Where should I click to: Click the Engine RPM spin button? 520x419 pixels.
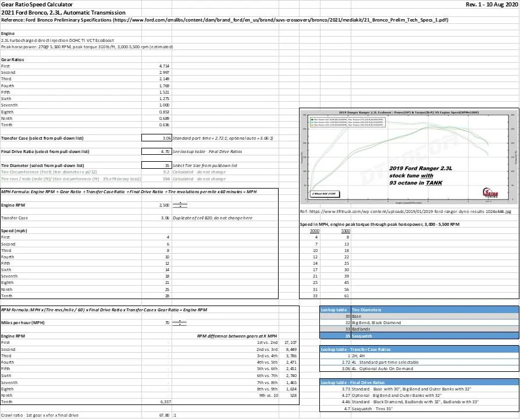[x=180, y=205]
